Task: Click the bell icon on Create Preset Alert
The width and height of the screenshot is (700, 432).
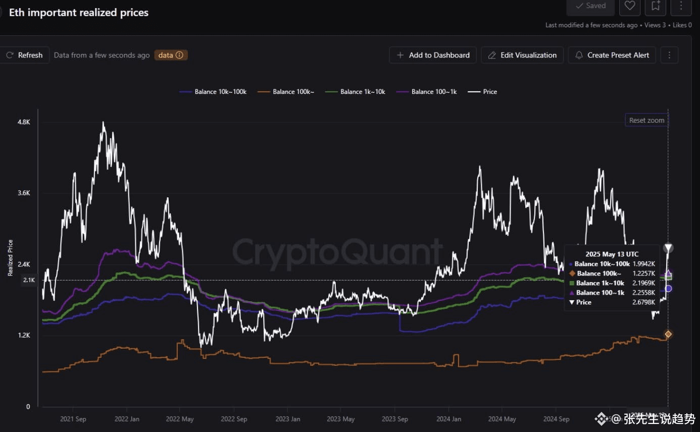Action: (x=579, y=55)
